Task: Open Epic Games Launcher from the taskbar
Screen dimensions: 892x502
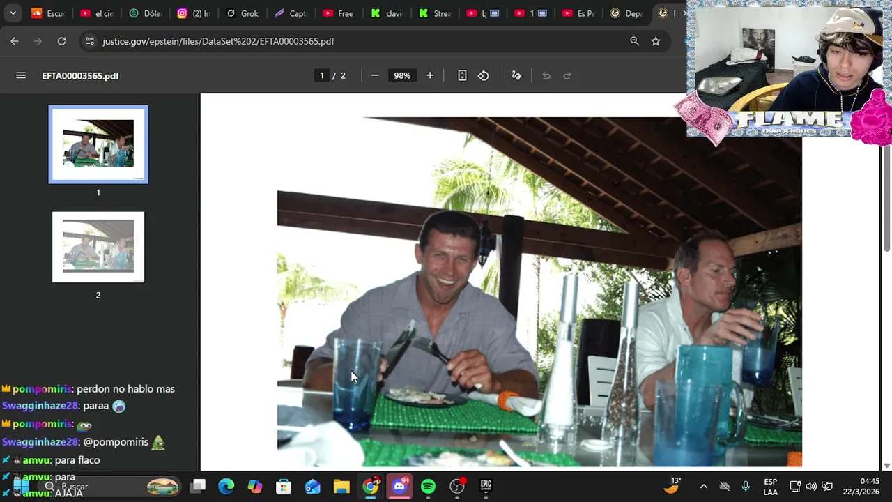Action: pos(486,486)
